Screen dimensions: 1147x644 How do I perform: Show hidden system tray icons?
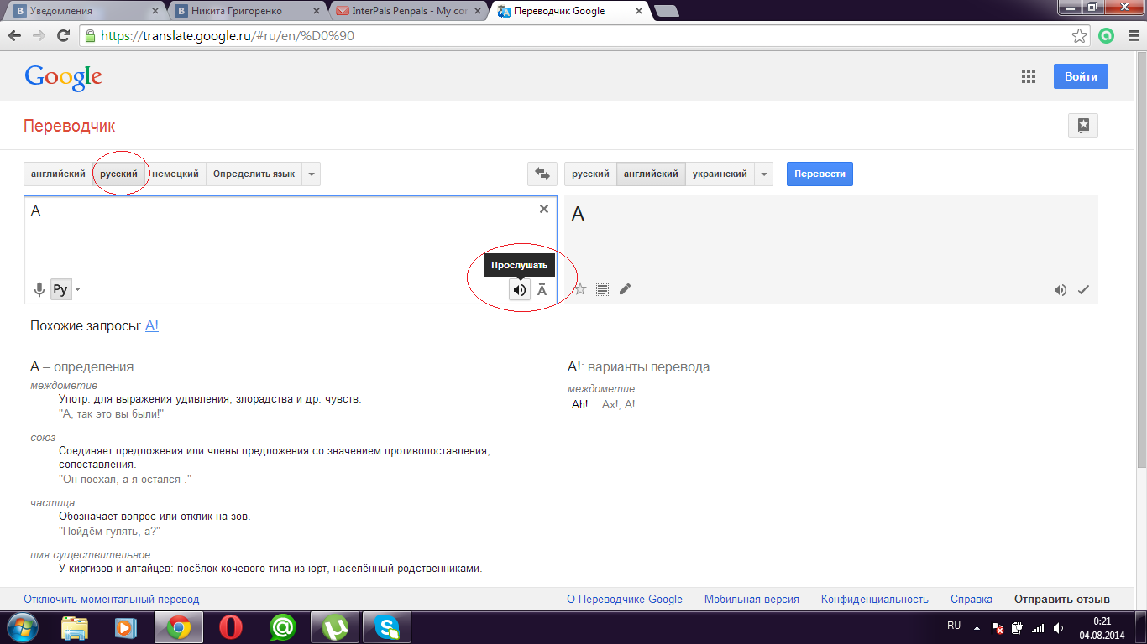pyautogui.click(x=976, y=627)
